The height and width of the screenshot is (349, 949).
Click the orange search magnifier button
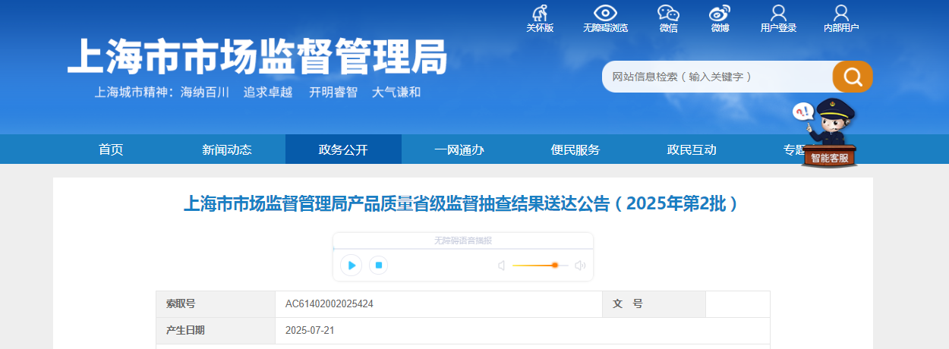tap(853, 77)
